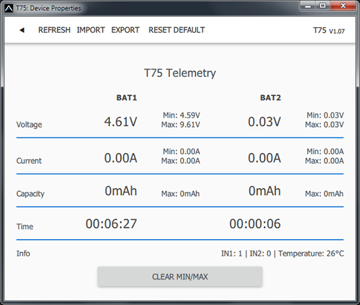Viewport: 360px width, 305px height.
Task: Click the back arrow icon
Action: tap(22, 30)
